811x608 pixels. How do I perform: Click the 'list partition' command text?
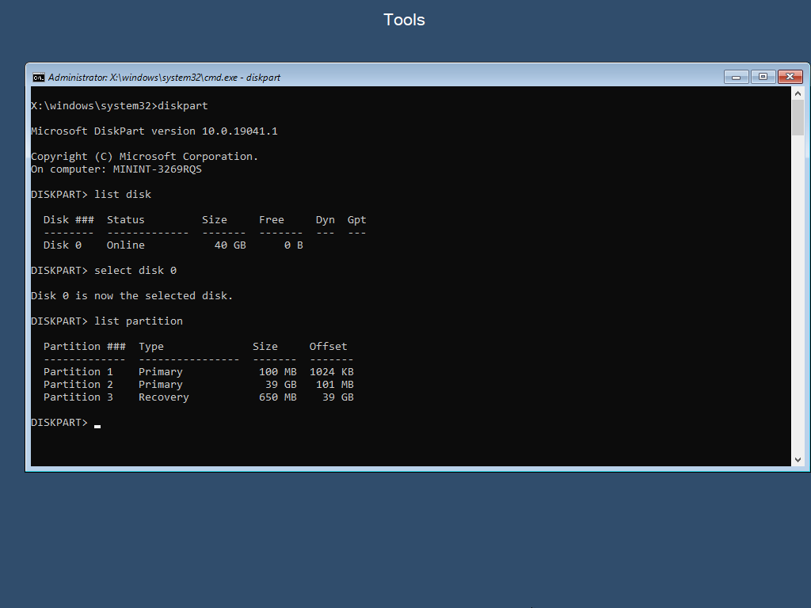[x=139, y=321]
